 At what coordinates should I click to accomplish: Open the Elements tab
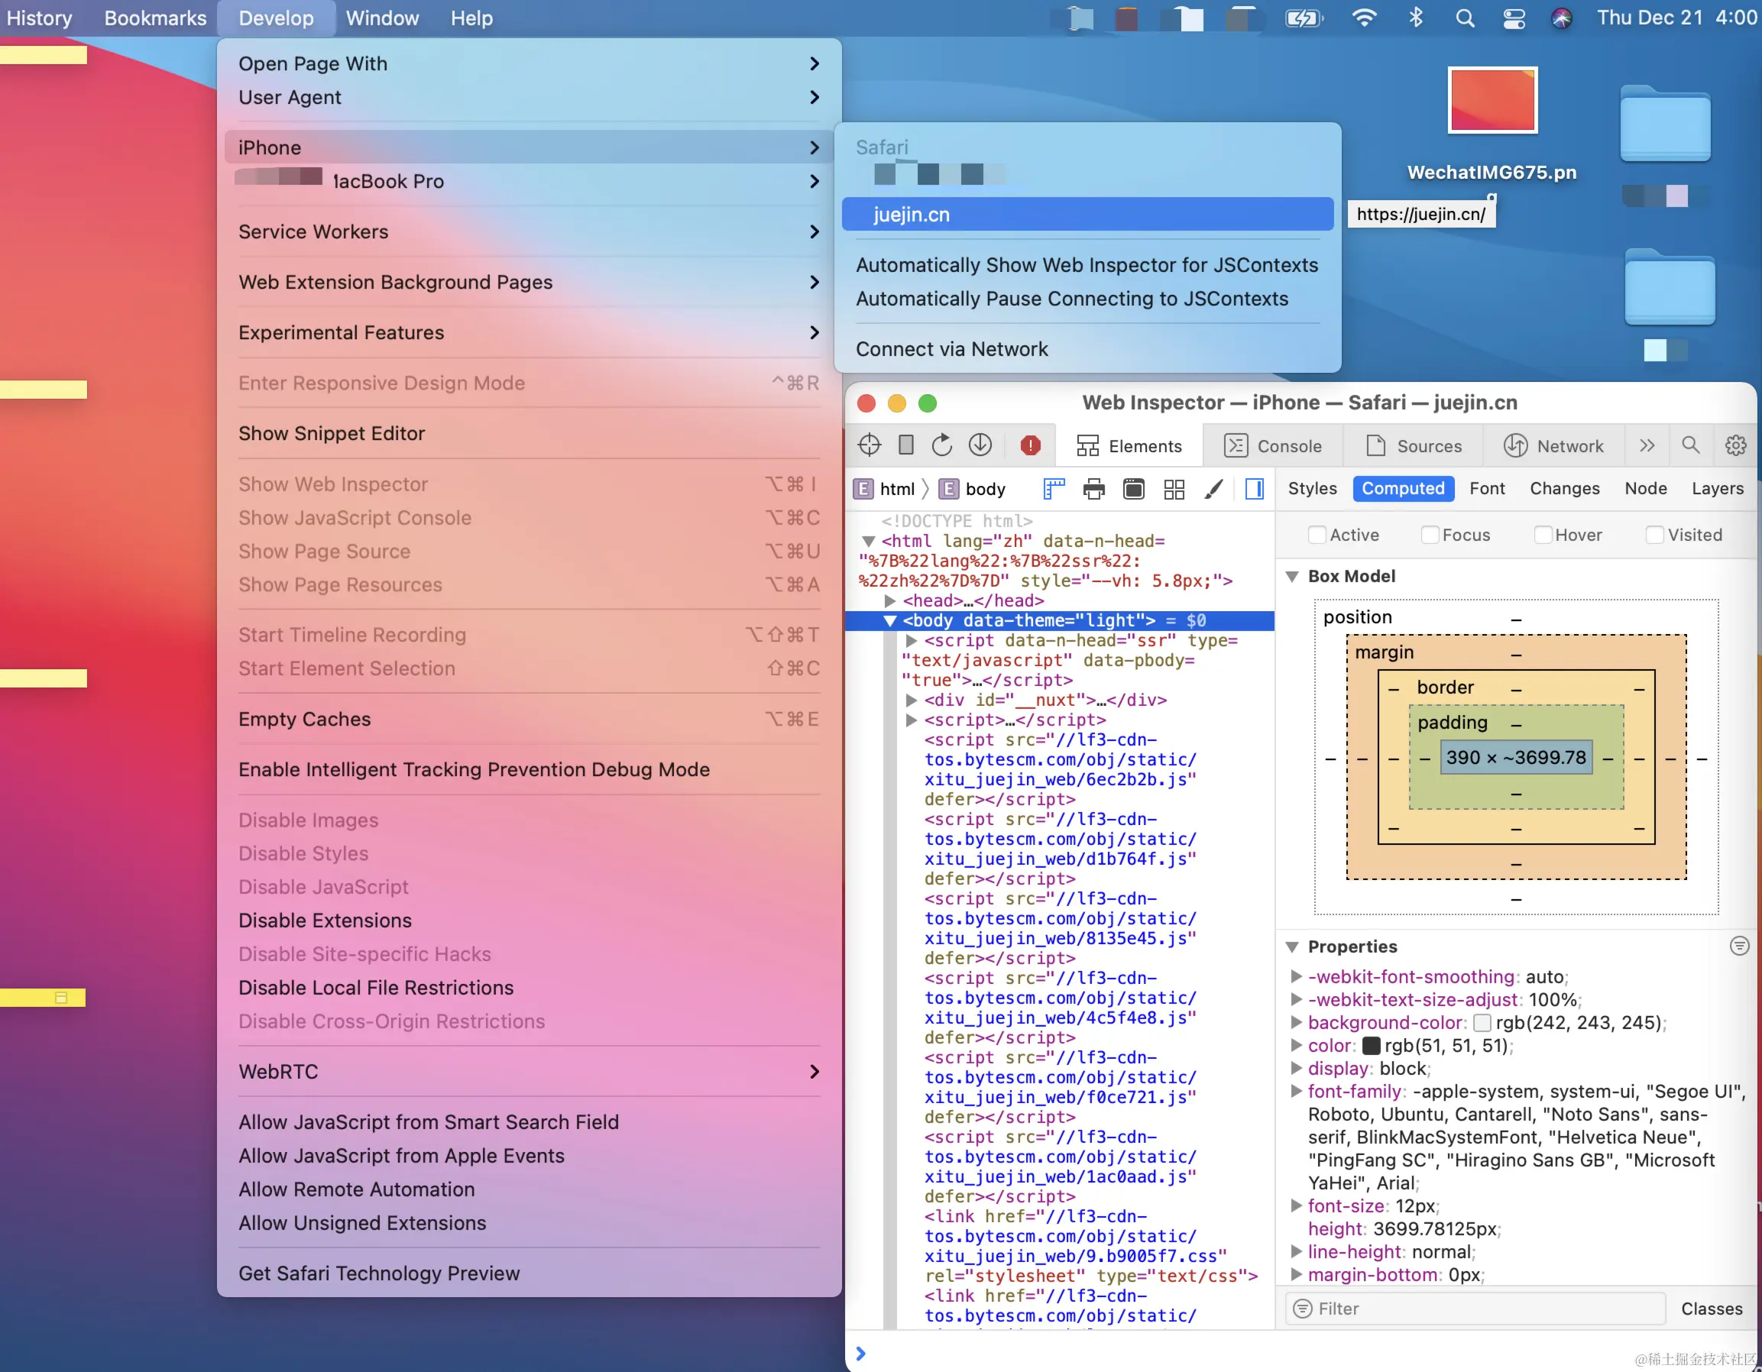pyautogui.click(x=1129, y=445)
